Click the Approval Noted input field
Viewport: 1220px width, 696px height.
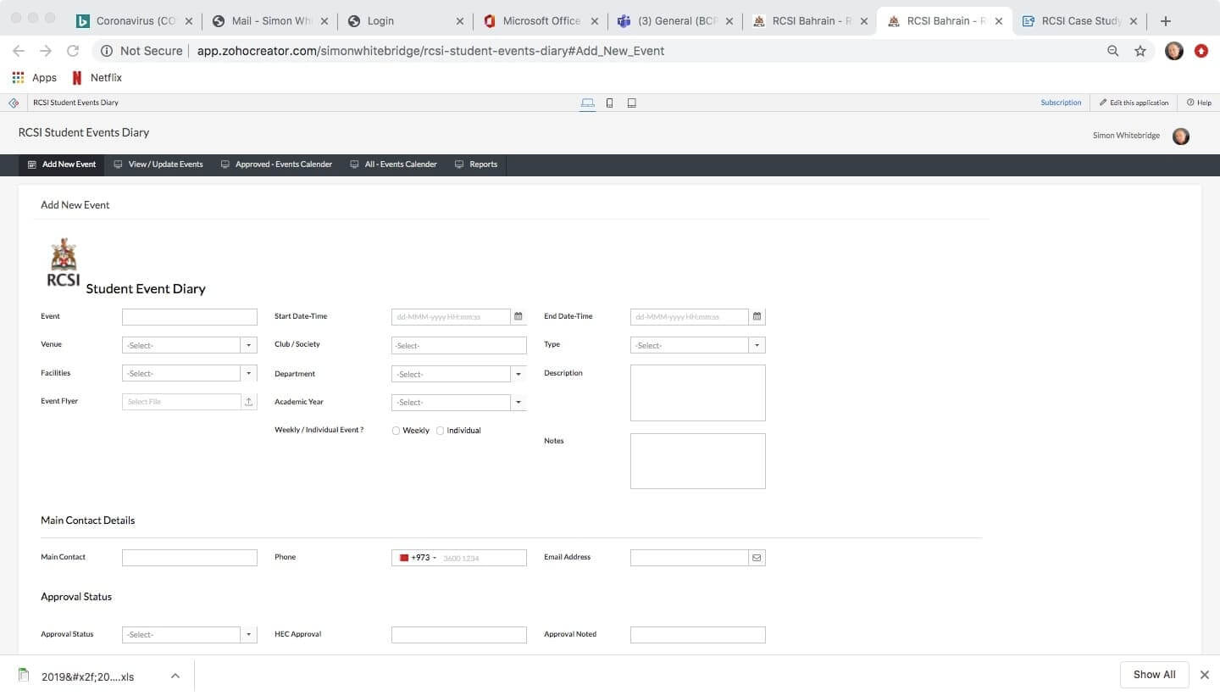coord(698,635)
